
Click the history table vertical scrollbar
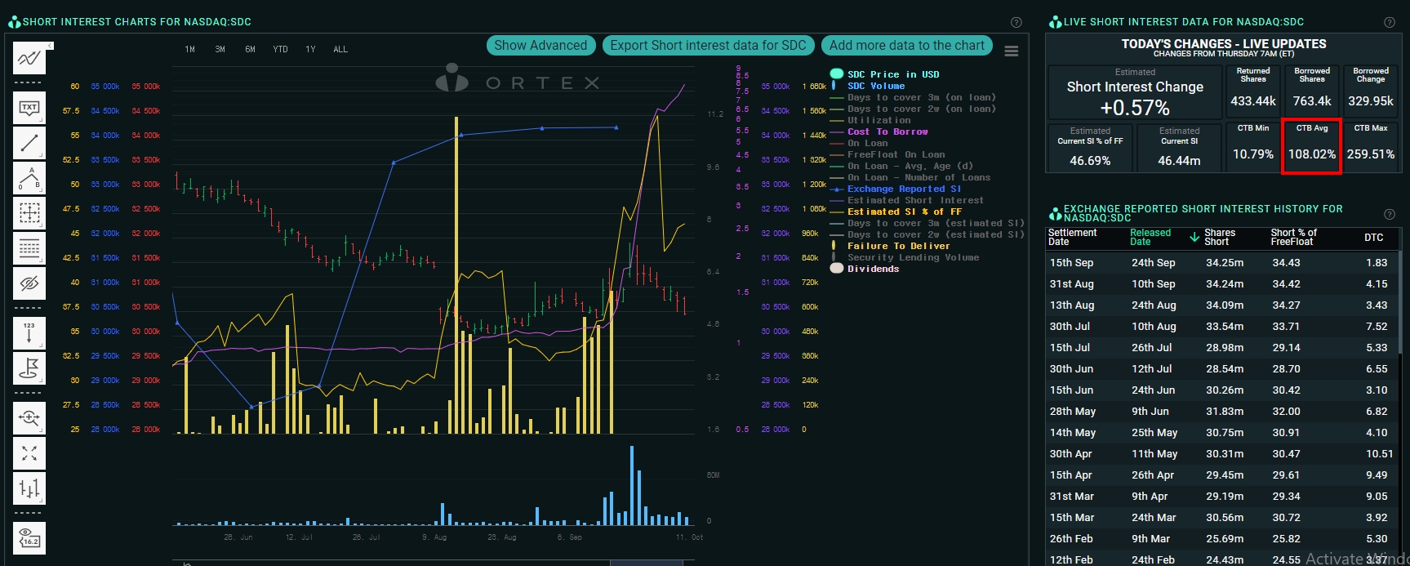1401,302
